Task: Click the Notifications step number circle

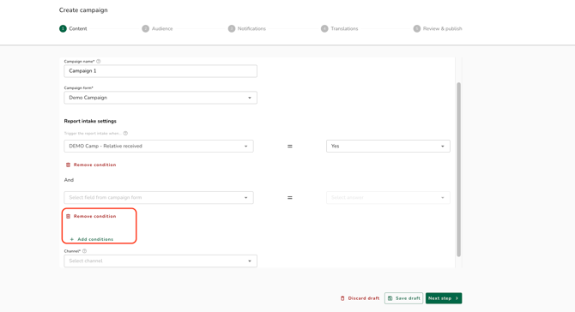Action: coord(232,28)
